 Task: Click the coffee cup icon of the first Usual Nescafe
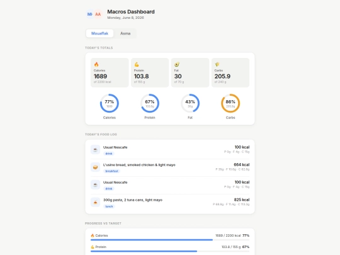95,150
